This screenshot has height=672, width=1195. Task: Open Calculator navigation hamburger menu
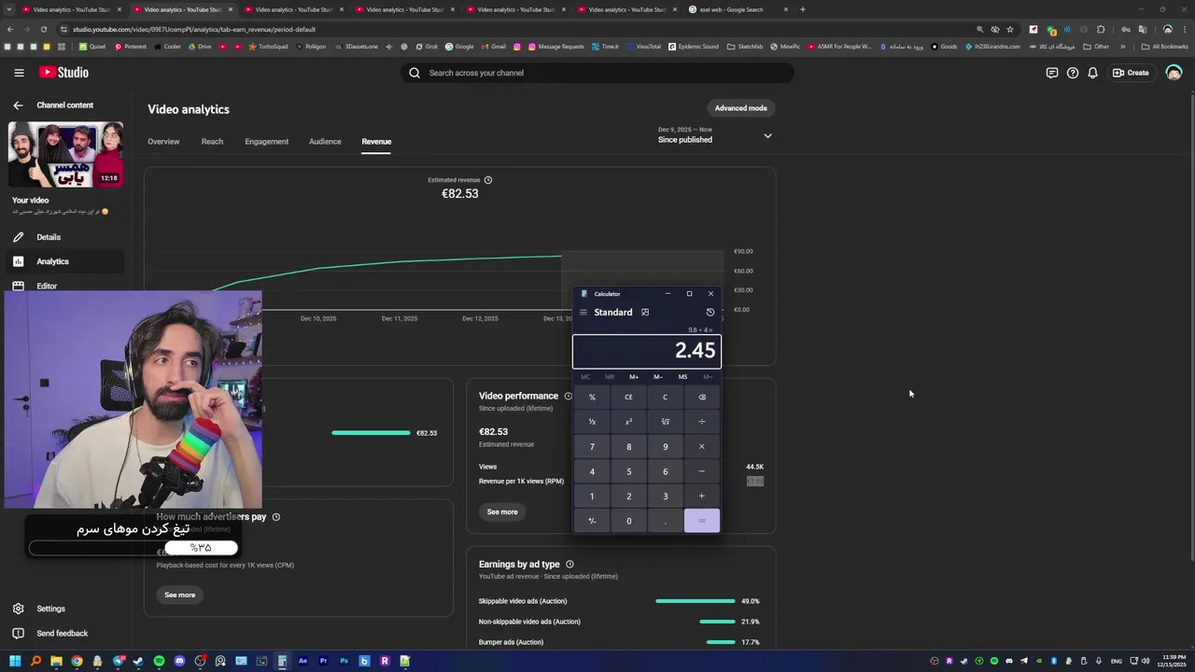[583, 313]
